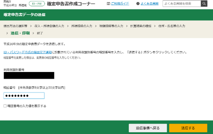Open the ご利用ガイド link
The width and height of the screenshot is (213, 134).
(x=120, y=4)
